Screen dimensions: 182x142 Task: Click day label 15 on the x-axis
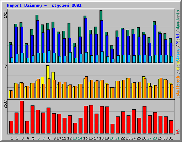tap(85, 138)
